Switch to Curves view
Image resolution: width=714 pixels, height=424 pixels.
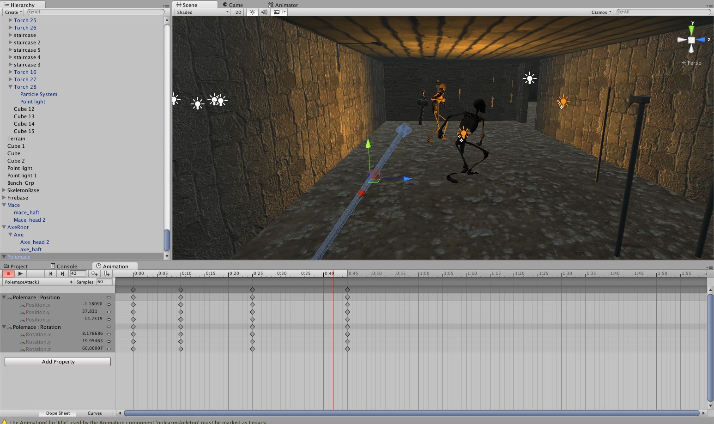point(95,413)
